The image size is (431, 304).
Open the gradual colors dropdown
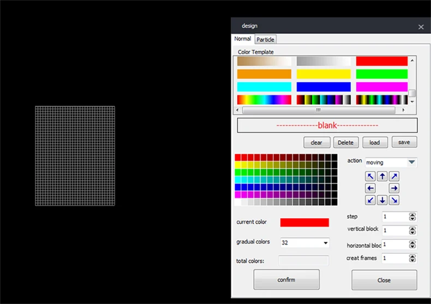tap(326, 243)
